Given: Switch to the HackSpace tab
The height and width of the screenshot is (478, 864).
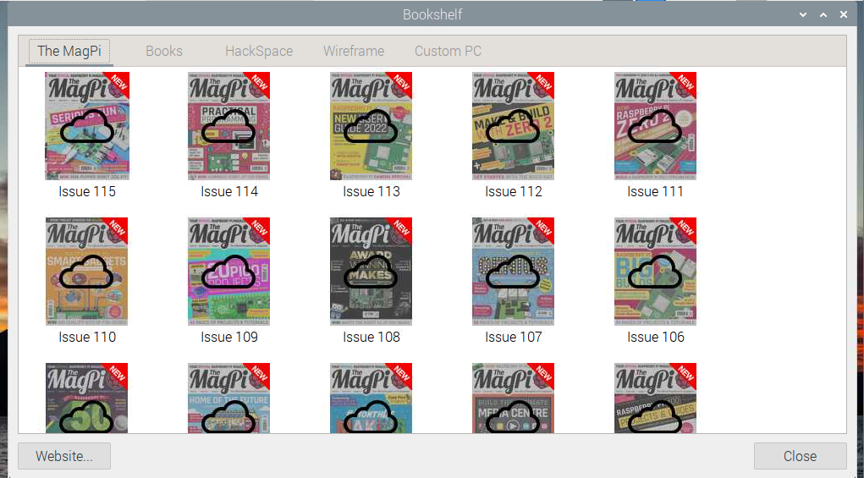Looking at the screenshot, I should (x=259, y=52).
